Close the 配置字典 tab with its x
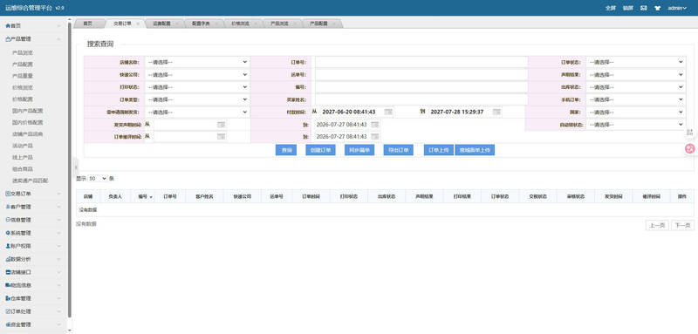Screen dimensions: 698x334 216,24
